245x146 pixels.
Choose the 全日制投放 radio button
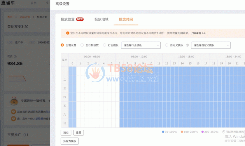(x=82, y=45)
